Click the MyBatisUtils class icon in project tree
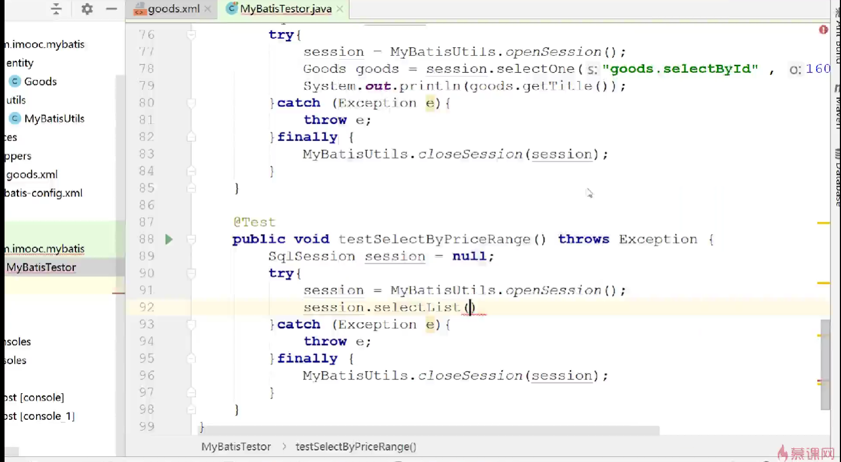 [15, 118]
